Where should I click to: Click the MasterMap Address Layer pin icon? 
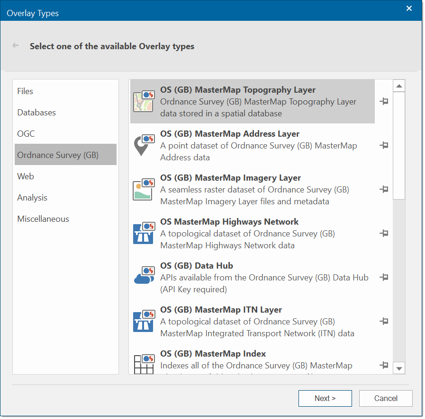[x=143, y=145]
